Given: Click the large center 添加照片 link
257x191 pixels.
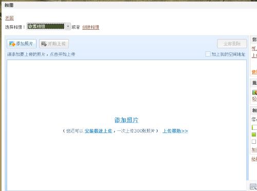Looking at the screenshot, I should (x=126, y=120).
